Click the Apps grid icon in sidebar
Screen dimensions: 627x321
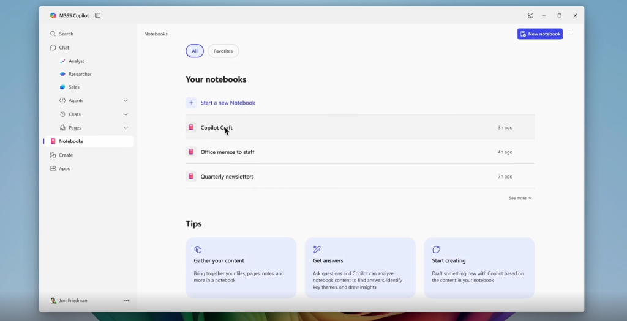[x=53, y=169]
